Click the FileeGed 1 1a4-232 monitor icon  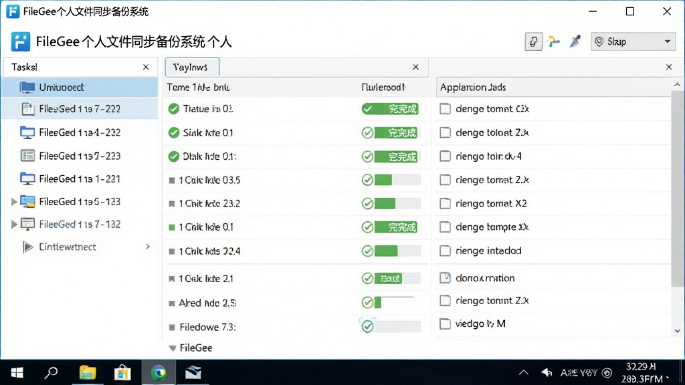(x=27, y=132)
